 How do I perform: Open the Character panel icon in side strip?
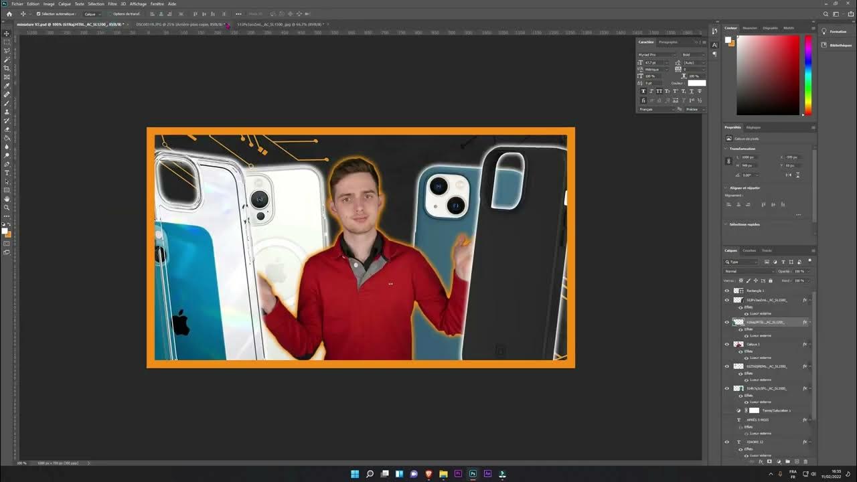coord(714,44)
